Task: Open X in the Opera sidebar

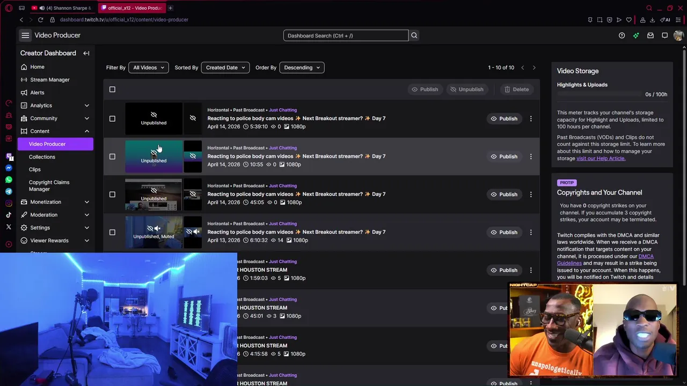Action: 9,227
